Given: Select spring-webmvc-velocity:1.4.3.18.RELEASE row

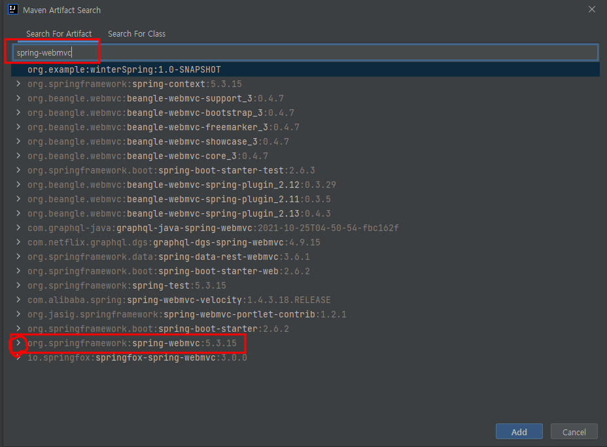Looking at the screenshot, I should pos(305,300).
